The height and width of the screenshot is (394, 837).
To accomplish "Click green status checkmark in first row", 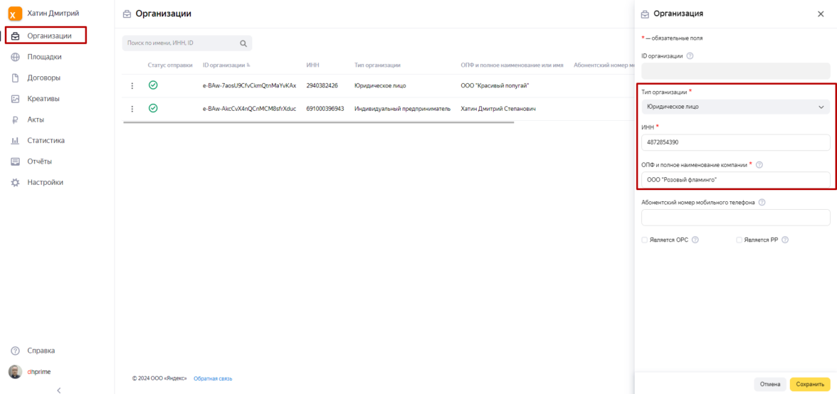I will pyautogui.click(x=153, y=85).
